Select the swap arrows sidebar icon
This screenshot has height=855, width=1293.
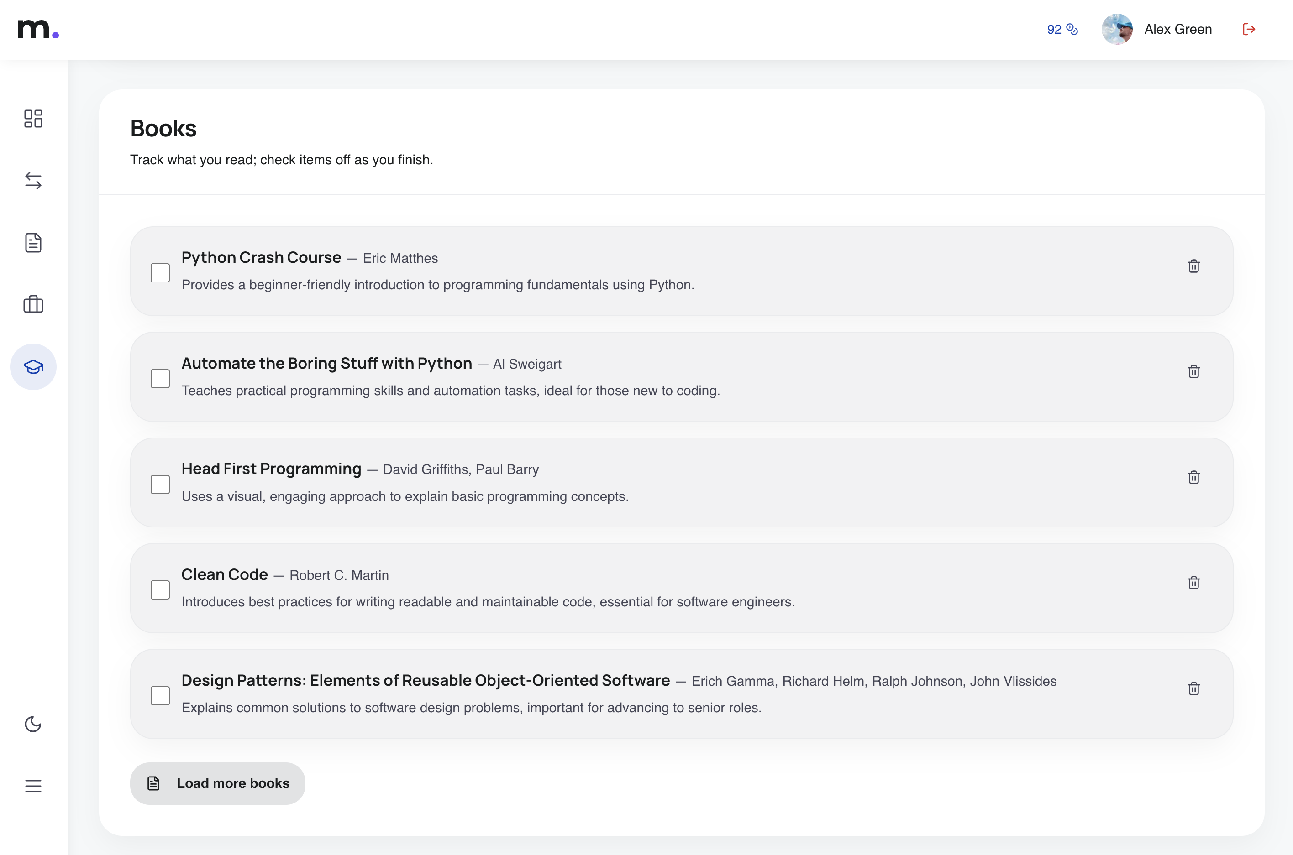[x=33, y=181]
